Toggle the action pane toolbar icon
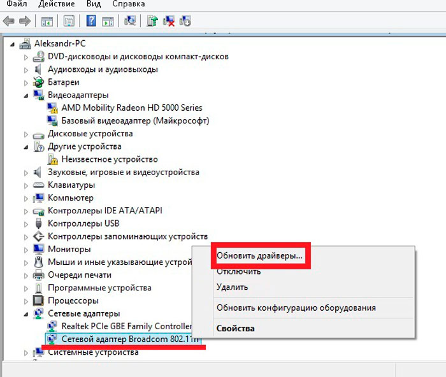Image resolution: width=446 pixels, height=377 pixels. [x=108, y=21]
